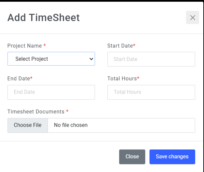Click the chevron arrow in Project Name dropdown
This screenshot has height=172, width=204.
pyautogui.click(x=91, y=59)
